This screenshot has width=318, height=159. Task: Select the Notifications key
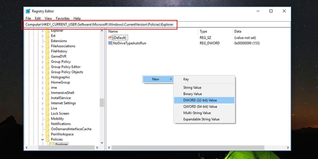coord(61,124)
